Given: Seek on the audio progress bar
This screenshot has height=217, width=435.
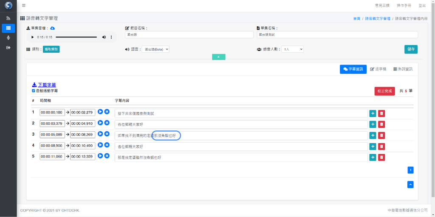Looking at the screenshot, I should pos(76,37).
